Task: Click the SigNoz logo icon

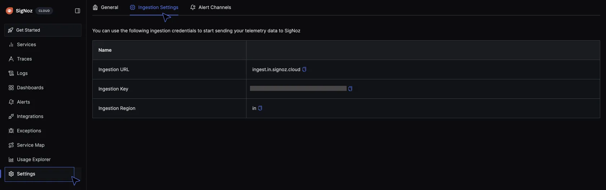Action: pos(9,11)
